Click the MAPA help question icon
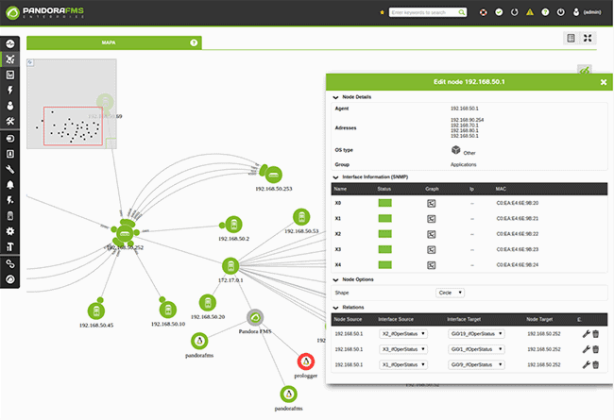The image size is (614, 420). [x=194, y=42]
